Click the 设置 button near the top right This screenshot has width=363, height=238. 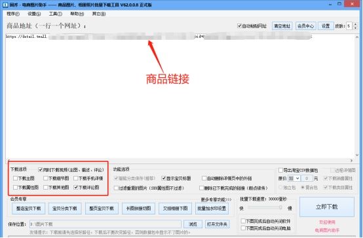point(326,26)
